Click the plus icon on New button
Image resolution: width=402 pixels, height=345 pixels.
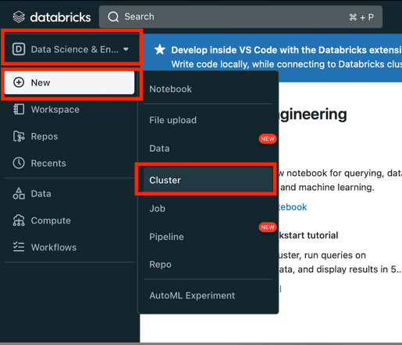click(19, 83)
